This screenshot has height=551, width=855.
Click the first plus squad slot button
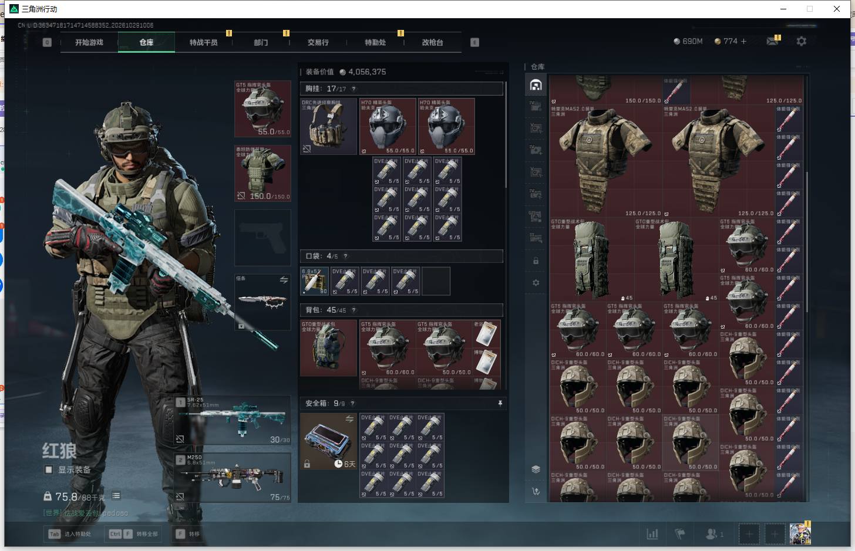click(749, 534)
